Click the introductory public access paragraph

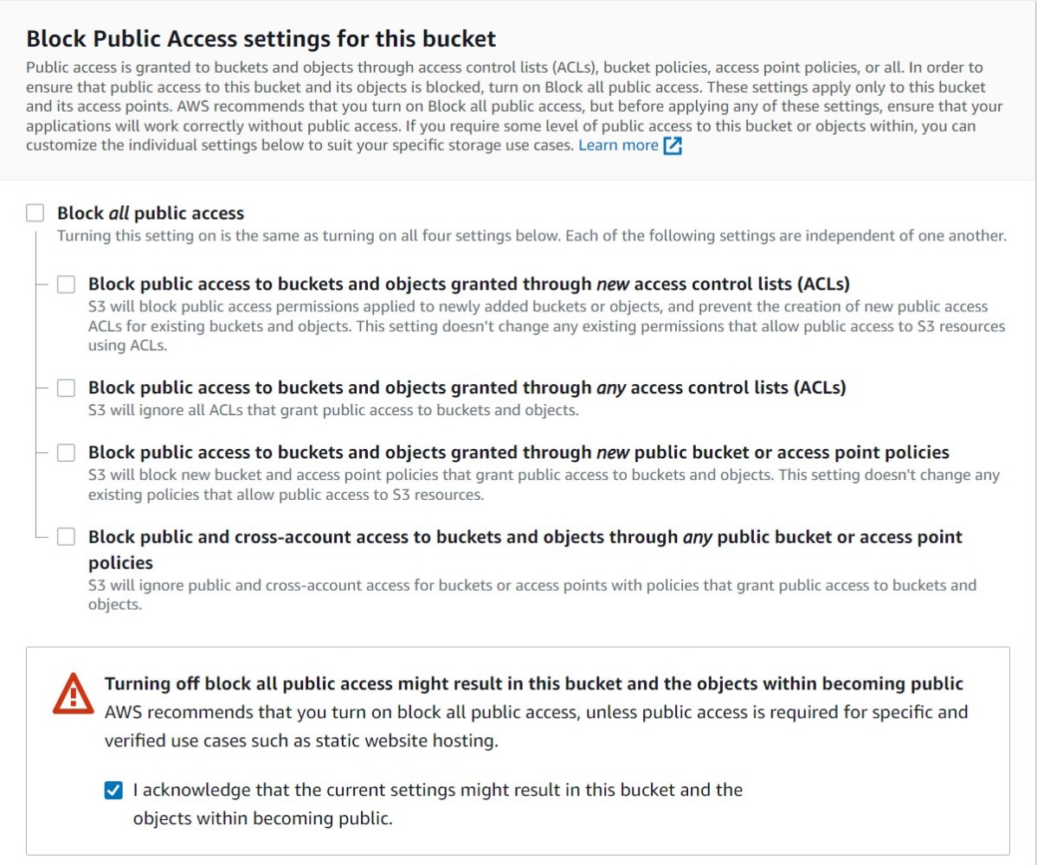(x=515, y=106)
